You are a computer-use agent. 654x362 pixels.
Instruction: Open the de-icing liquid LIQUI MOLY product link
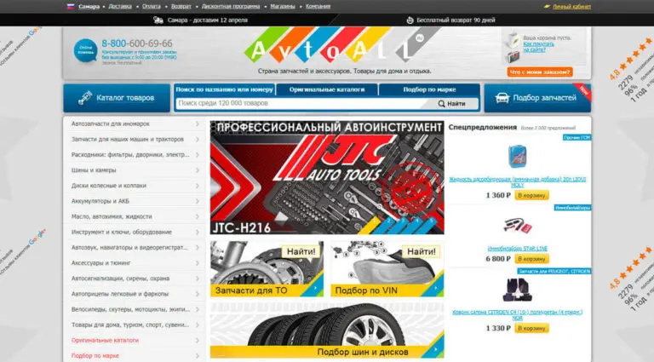(x=517, y=182)
